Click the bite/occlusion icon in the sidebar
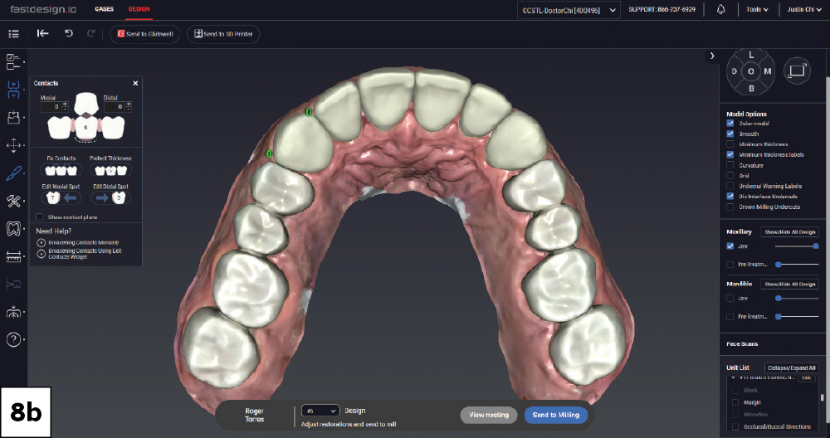 tap(13, 285)
